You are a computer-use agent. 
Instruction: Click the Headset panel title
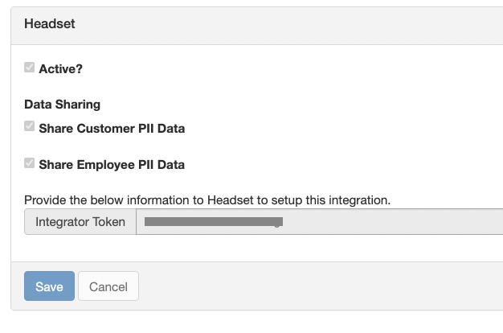click(x=50, y=24)
